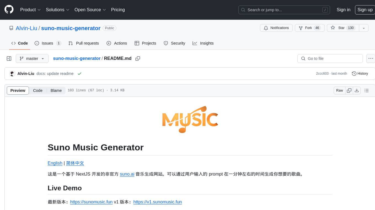Open the Pricing page

click(x=118, y=10)
